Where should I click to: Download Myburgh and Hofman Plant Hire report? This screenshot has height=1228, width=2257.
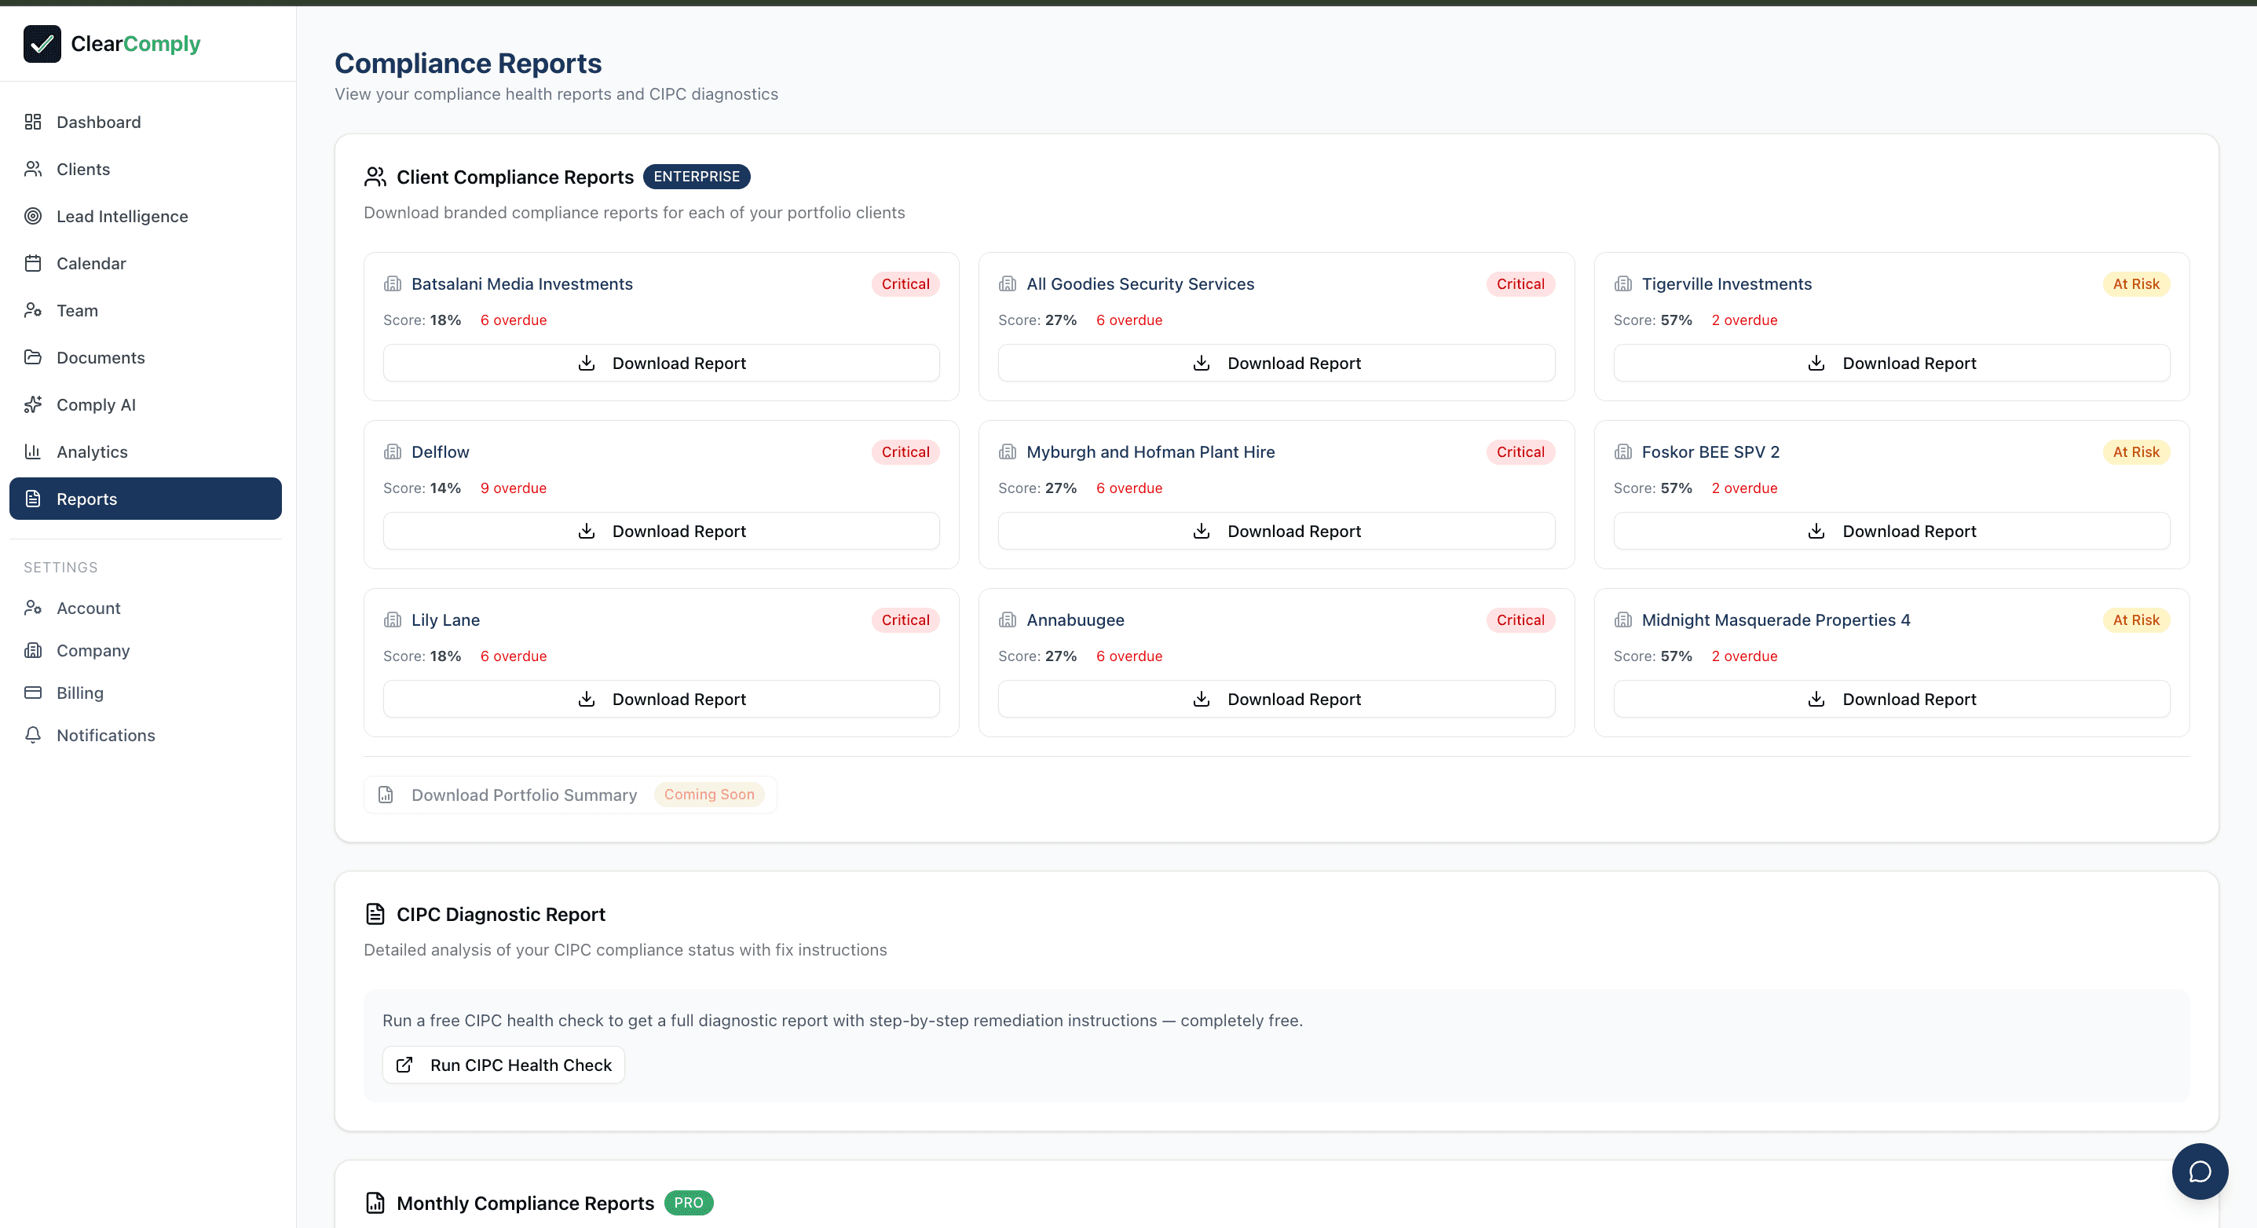click(1277, 532)
